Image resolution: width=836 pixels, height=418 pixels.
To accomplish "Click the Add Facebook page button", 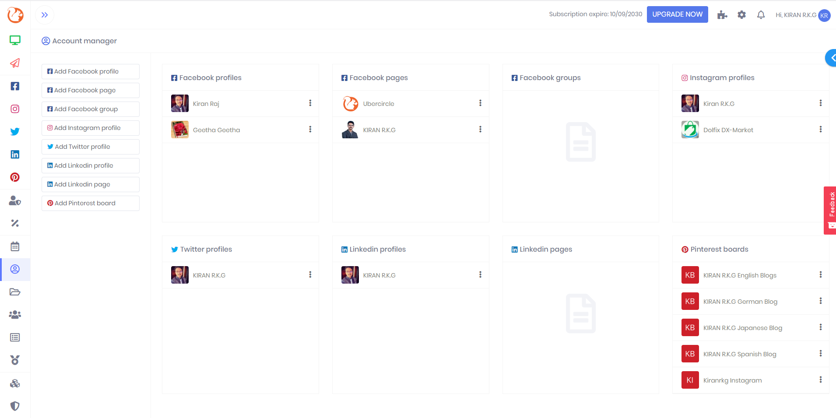I will click(x=91, y=90).
